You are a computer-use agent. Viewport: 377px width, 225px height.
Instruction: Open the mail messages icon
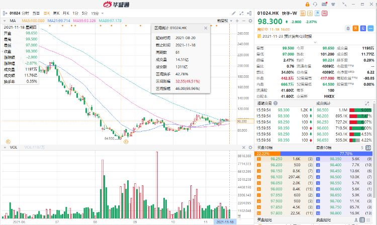point(324,4)
